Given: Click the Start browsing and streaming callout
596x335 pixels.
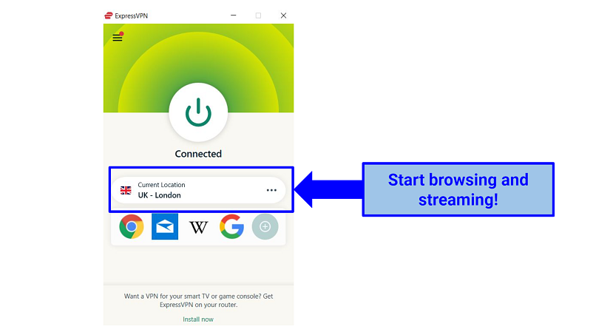Looking at the screenshot, I should (x=458, y=189).
